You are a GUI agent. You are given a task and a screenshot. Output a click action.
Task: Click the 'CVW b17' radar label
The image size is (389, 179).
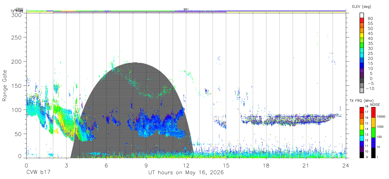click(x=39, y=173)
